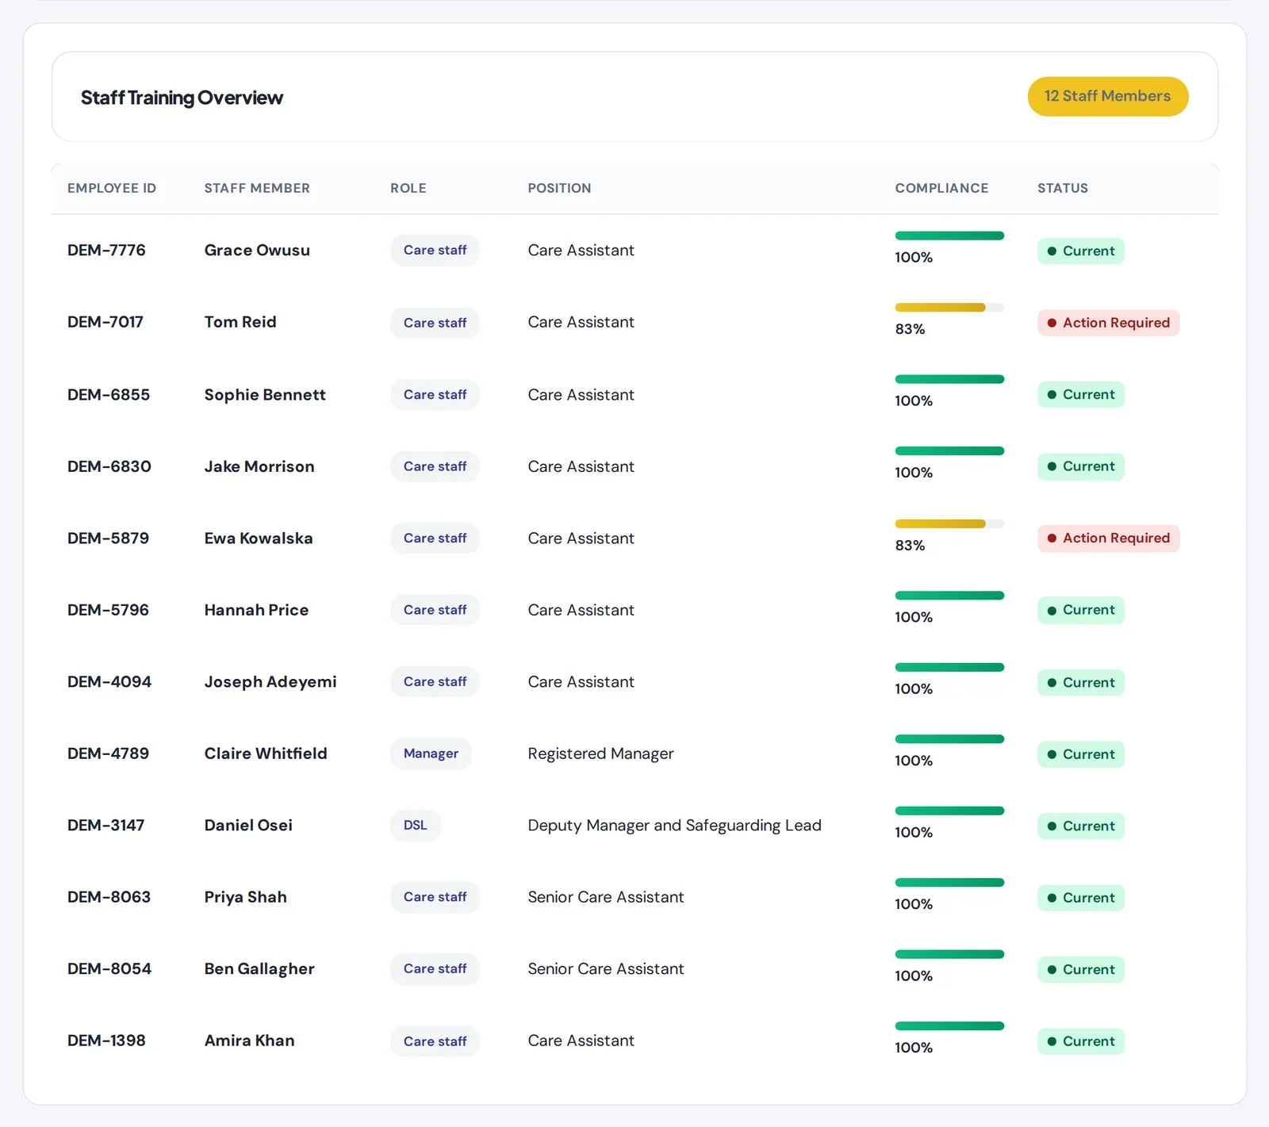Select Ben Gallagher's Senior Care Assistant position

point(606,969)
